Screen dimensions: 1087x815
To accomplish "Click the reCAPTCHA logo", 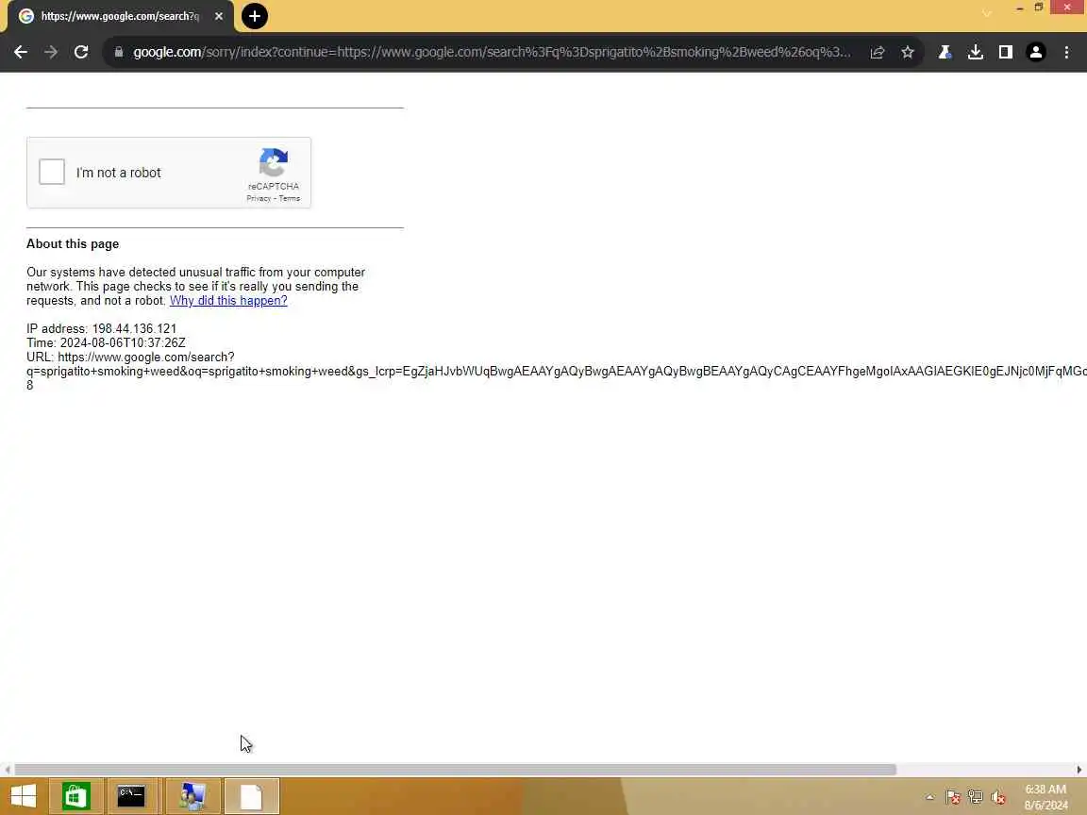I will (x=273, y=163).
